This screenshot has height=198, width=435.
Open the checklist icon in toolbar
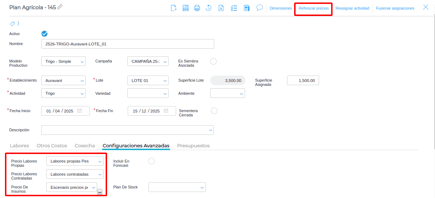(234, 8)
